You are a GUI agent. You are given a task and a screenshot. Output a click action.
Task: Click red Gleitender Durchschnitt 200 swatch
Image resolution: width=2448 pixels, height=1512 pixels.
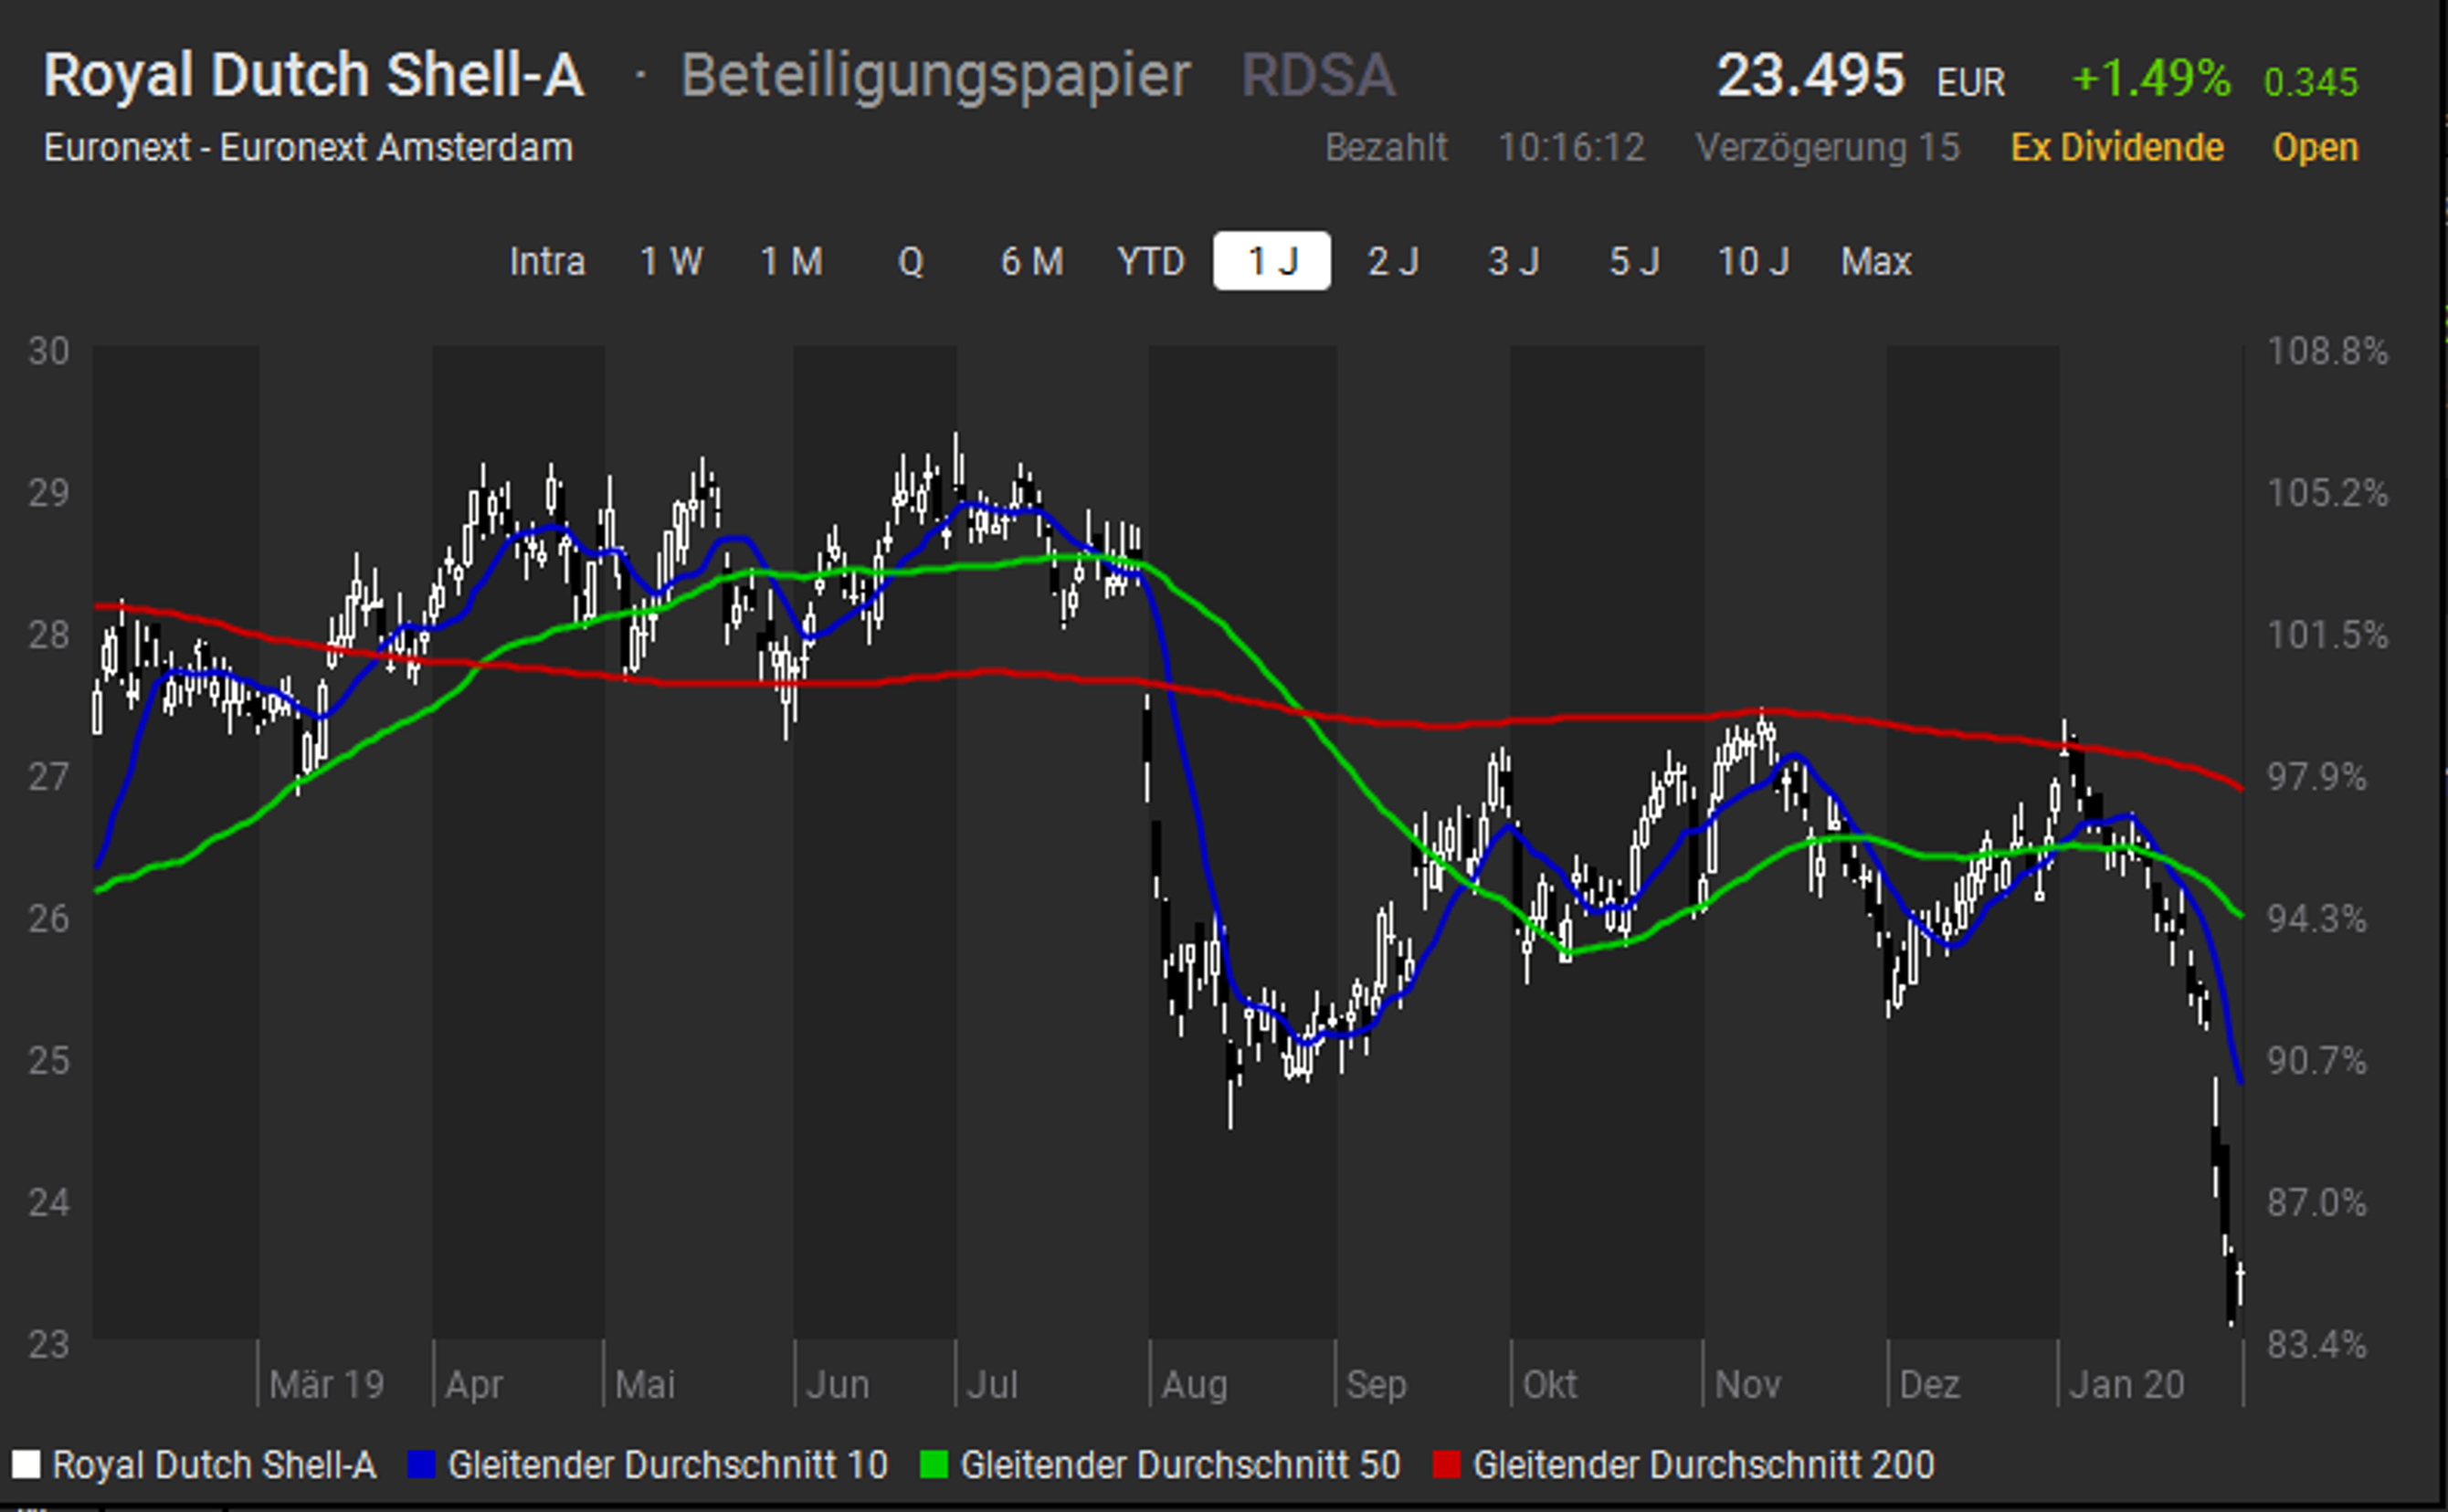coord(1447,1465)
